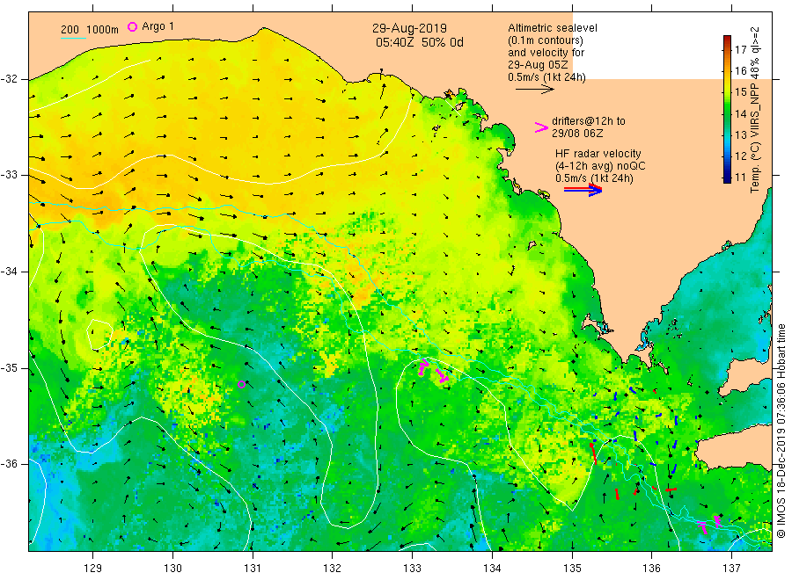Click the 137 longitude axis label
Image resolution: width=792 pixels, height=580 pixels.
click(x=731, y=569)
